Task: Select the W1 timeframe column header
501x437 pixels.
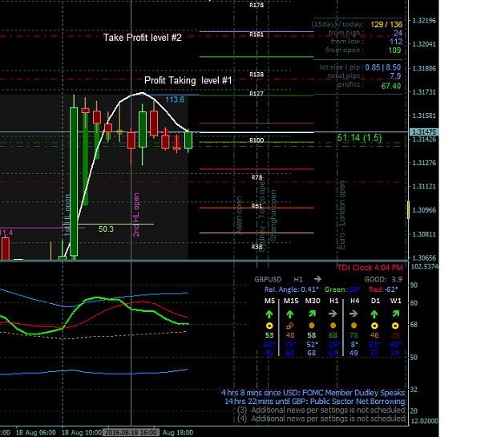Action: pyautogui.click(x=395, y=301)
